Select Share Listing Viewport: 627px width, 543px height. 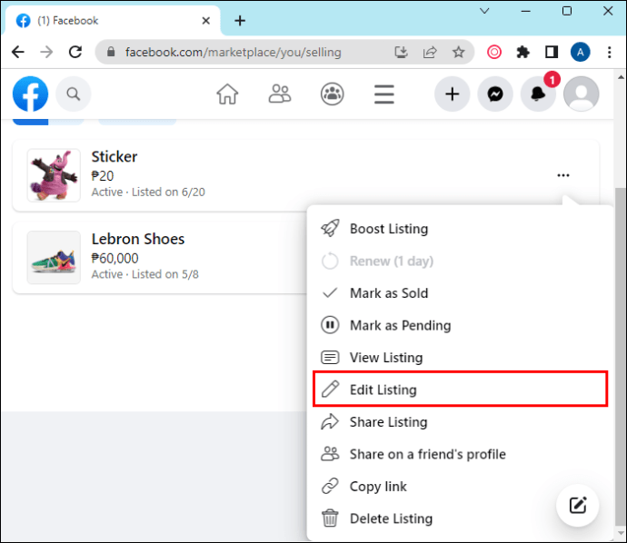[x=460, y=422]
